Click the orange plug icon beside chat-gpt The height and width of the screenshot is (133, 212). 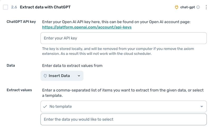coord(177,7)
